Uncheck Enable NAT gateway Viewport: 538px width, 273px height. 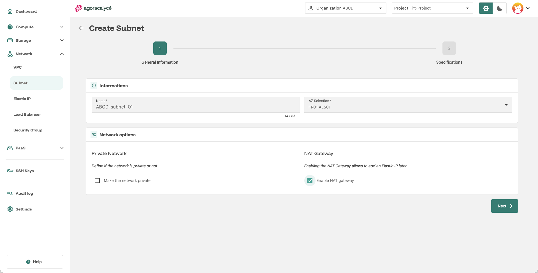310,181
